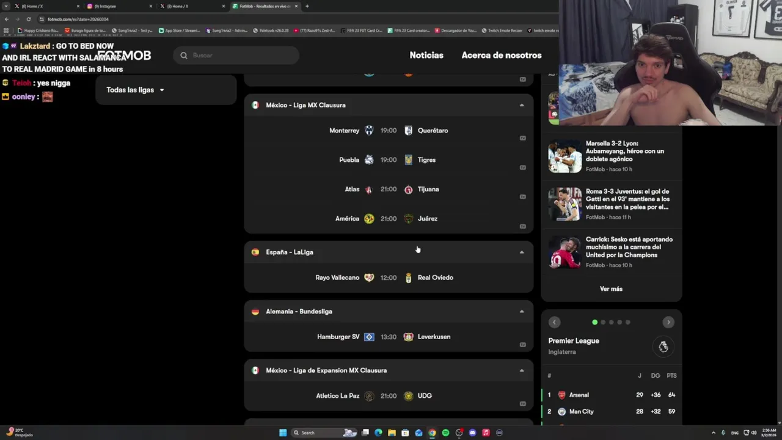Image resolution: width=782 pixels, height=440 pixels.
Task: Select the middle carousel dot
Action: [x=611, y=322]
